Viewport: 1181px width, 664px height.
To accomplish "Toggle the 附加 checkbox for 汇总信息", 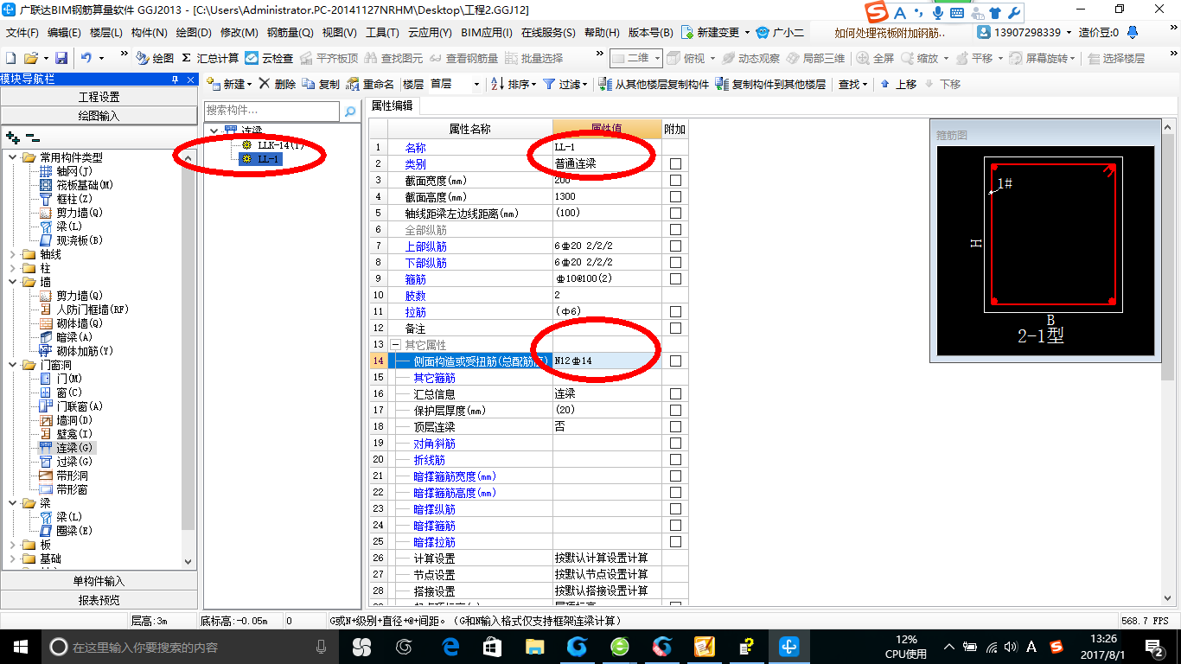I will (675, 394).
